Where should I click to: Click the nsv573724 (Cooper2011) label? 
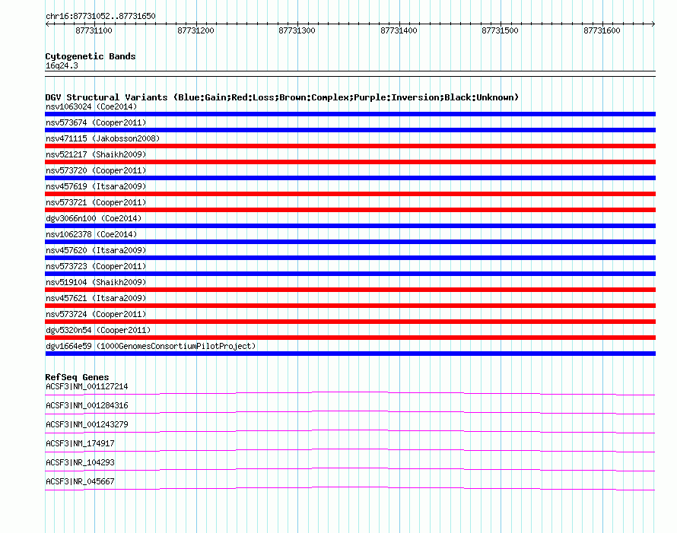(96, 314)
